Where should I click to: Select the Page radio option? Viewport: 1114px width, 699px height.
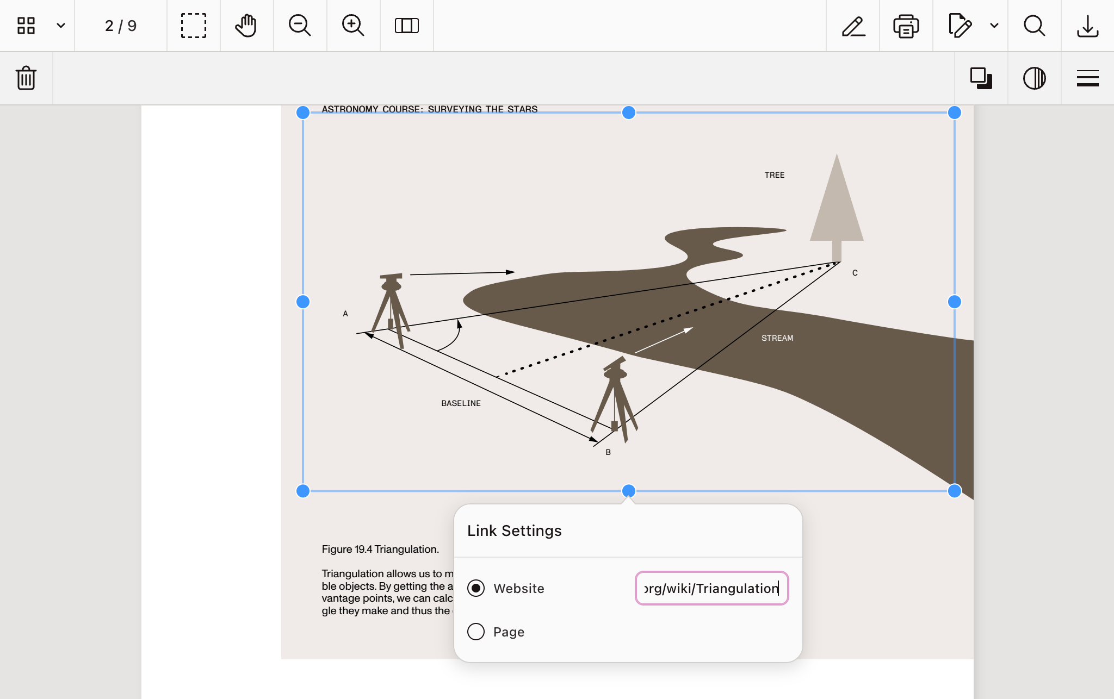476,632
